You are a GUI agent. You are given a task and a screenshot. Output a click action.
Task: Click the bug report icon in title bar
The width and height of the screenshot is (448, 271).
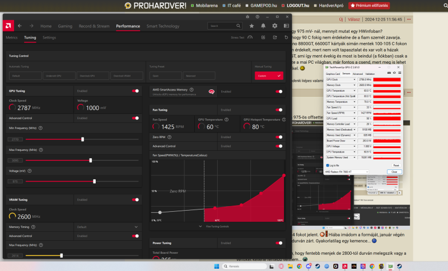(248, 17)
